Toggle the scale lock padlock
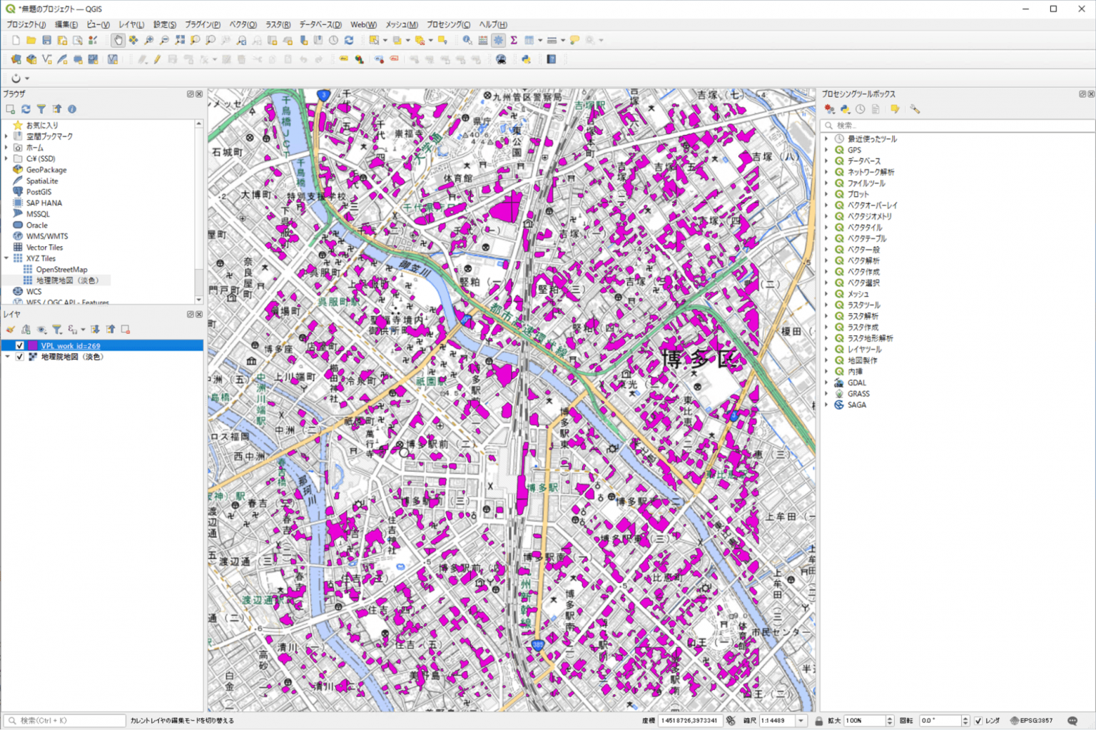The height and width of the screenshot is (730, 1096). (x=819, y=721)
